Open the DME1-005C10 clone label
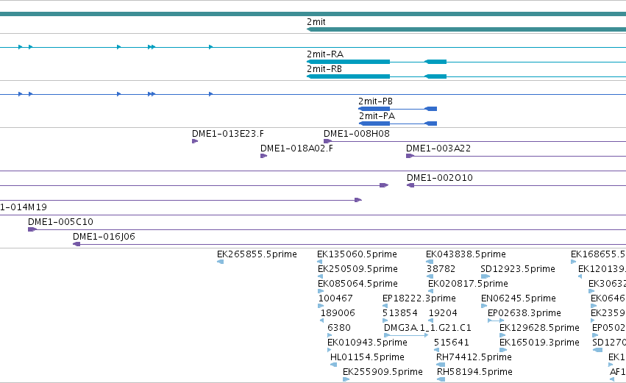The width and height of the screenshot is (626, 383). pyautogui.click(x=60, y=222)
